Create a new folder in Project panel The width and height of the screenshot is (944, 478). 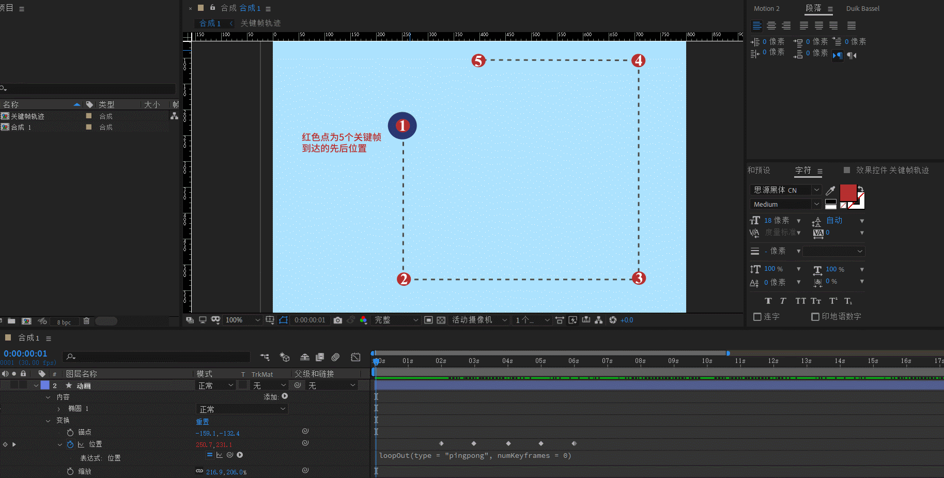click(x=11, y=321)
